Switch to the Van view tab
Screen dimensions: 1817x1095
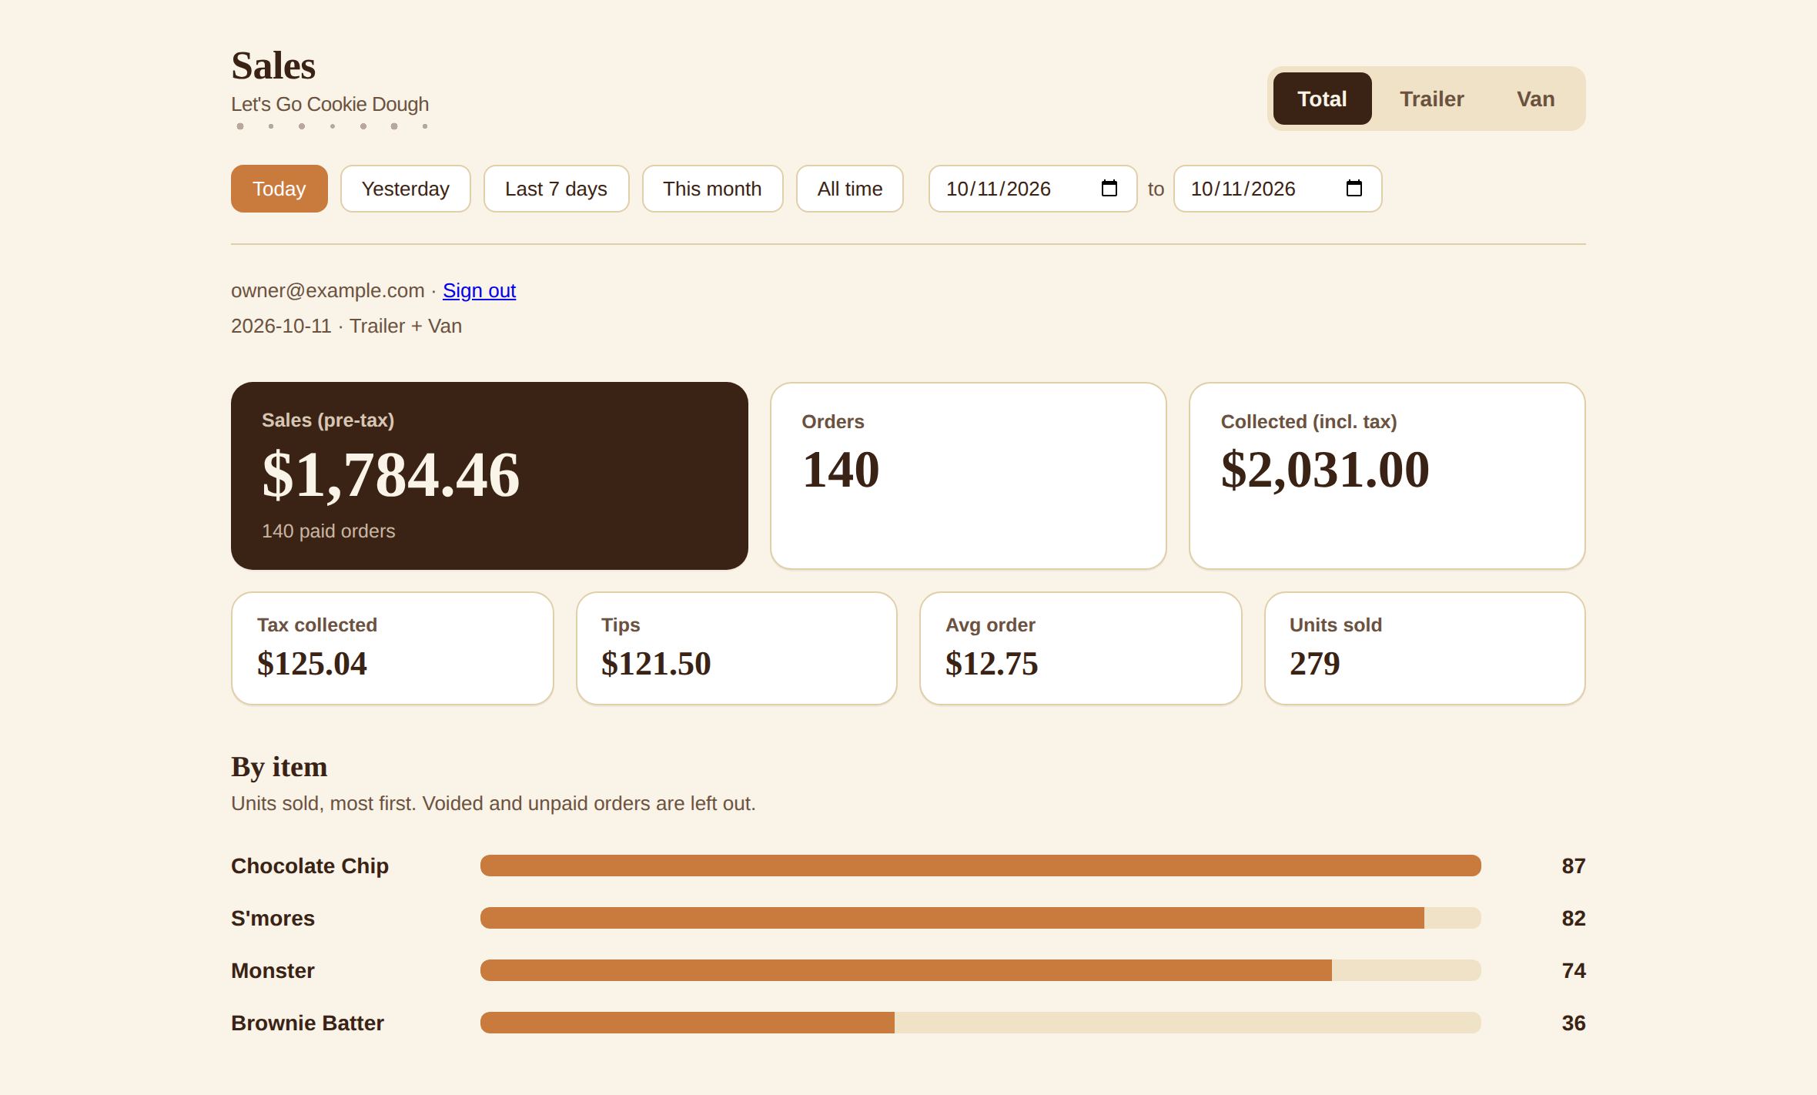[x=1535, y=99]
